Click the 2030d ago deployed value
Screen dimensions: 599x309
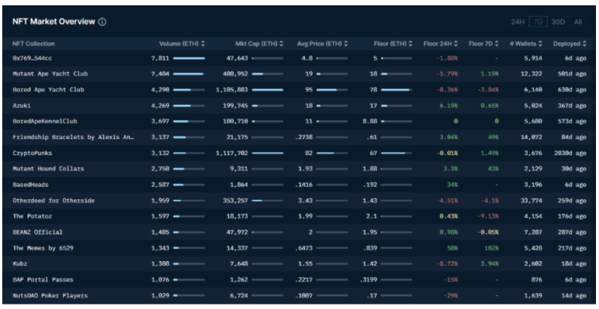[570, 153]
